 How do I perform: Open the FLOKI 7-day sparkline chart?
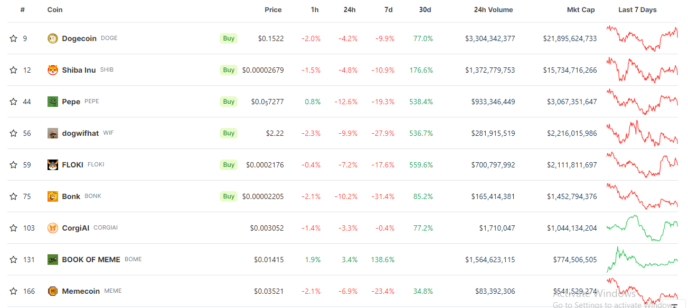point(642,165)
